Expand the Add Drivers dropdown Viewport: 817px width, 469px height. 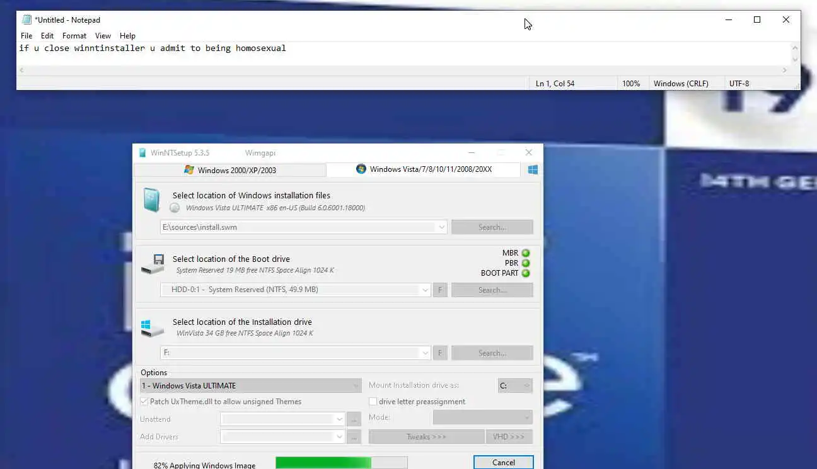coord(339,437)
